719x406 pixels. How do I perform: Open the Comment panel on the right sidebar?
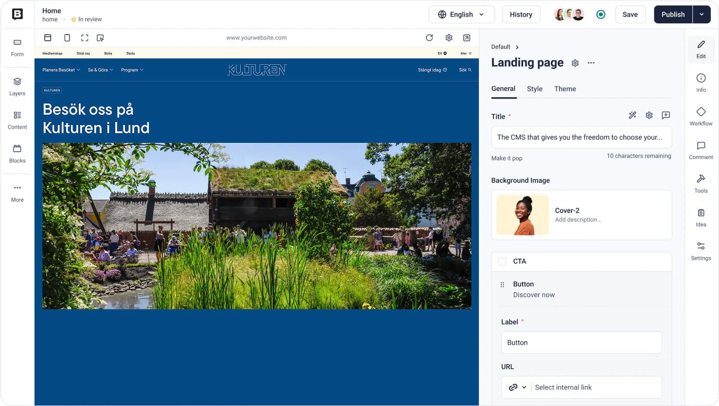701,149
